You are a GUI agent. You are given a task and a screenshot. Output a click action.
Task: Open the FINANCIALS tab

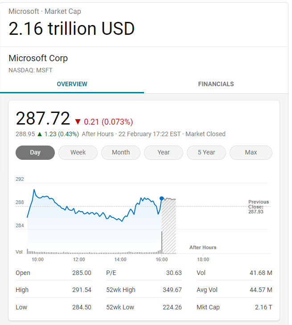point(216,84)
